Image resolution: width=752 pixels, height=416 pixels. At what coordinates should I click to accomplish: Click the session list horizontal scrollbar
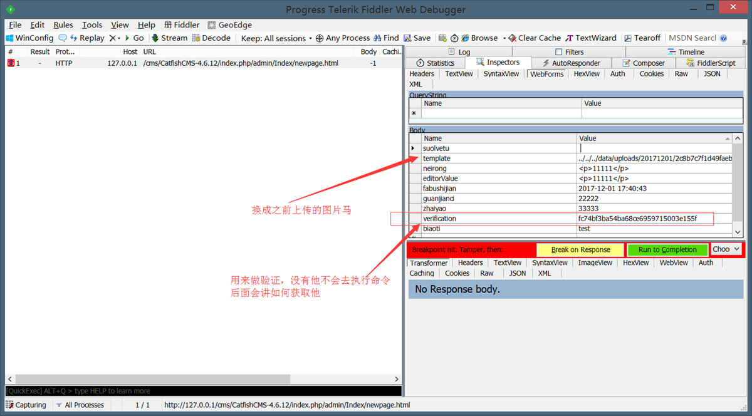coord(203,379)
